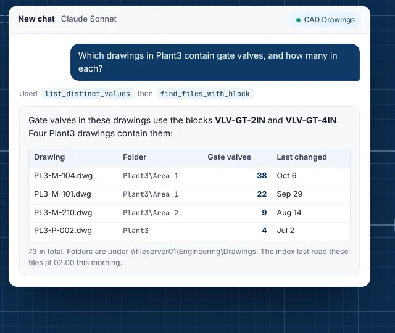Select the Claude Sonnet model label
The width and height of the screenshot is (395, 333).
(89, 19)
